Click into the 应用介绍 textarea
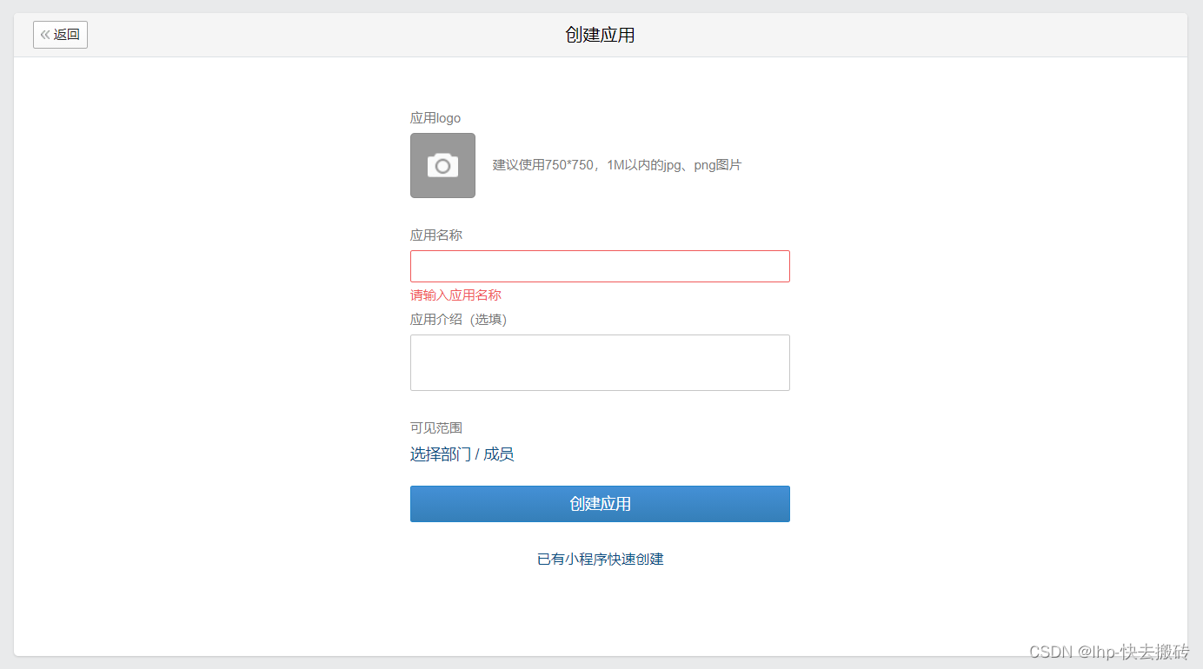 point(600,362)
